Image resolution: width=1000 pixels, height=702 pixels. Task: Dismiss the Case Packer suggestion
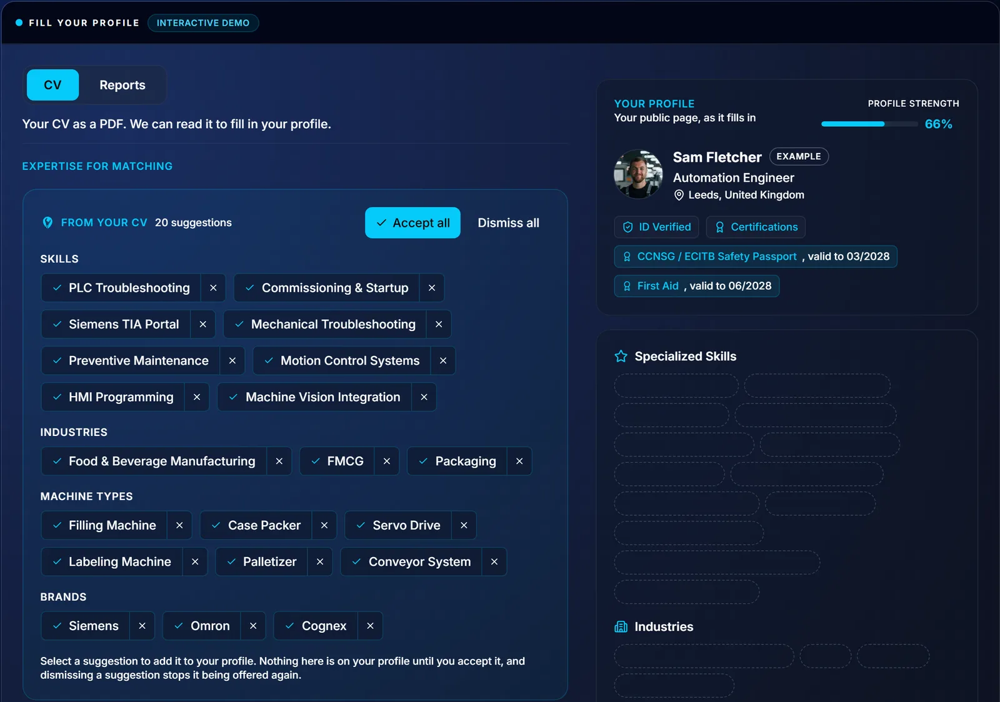(324, 526)
